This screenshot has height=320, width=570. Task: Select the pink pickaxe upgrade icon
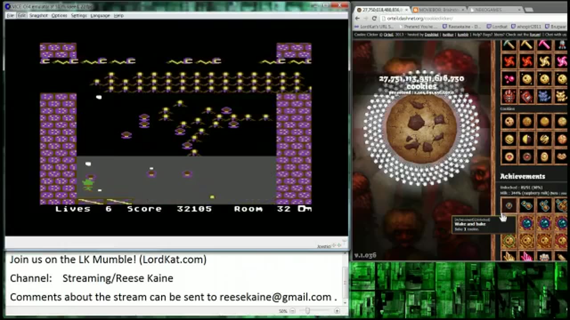(x=544, y=45)
